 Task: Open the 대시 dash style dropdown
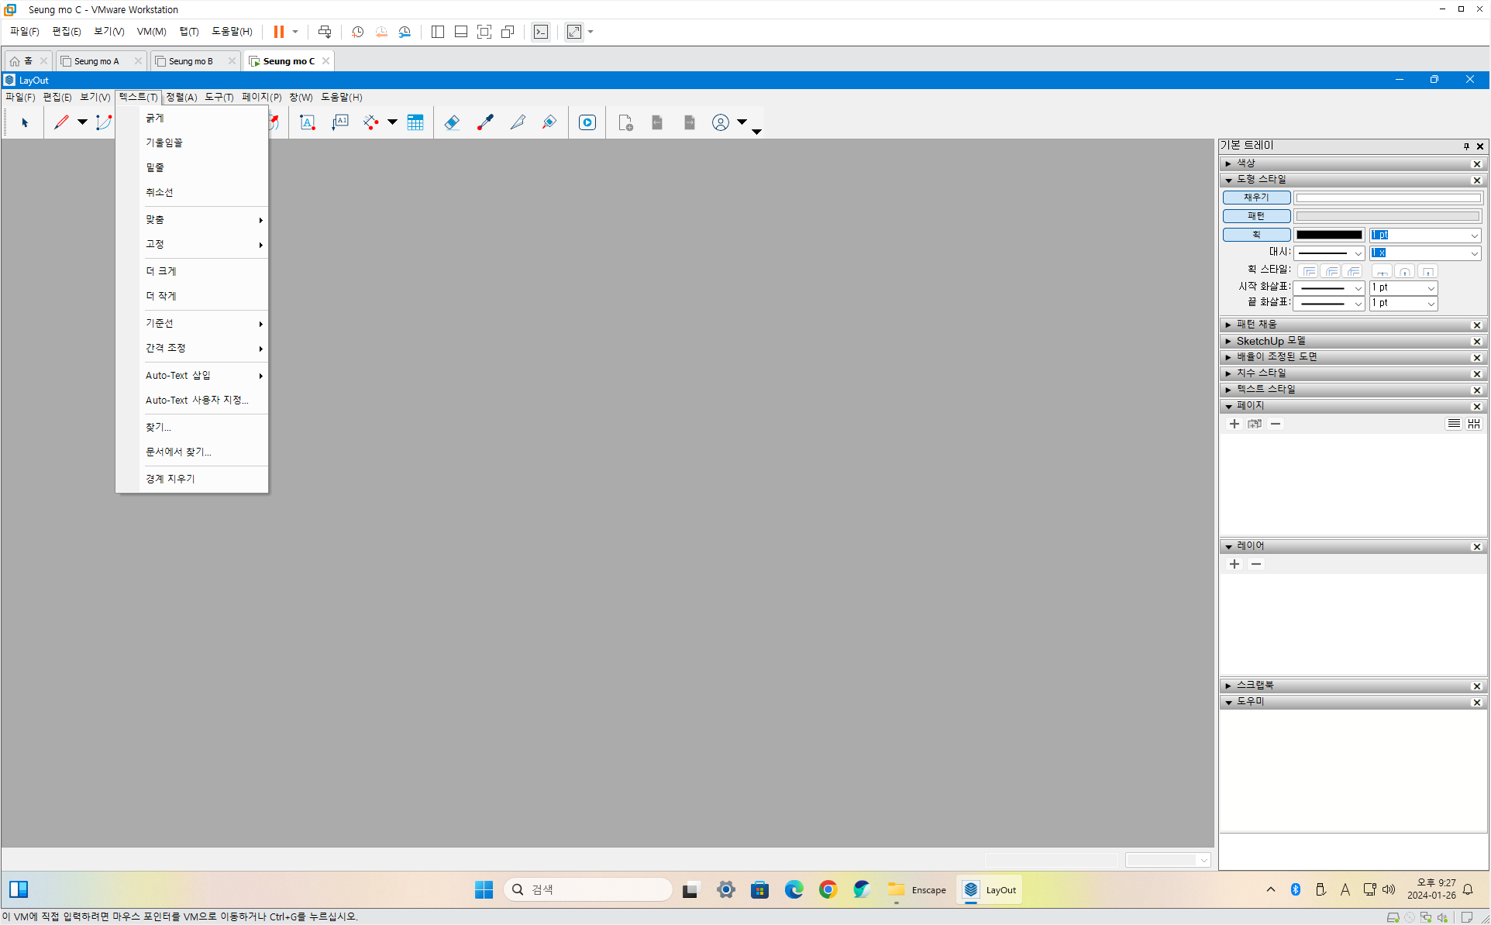pos(1329,253)
